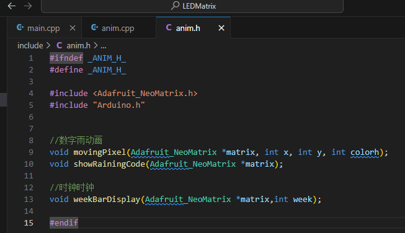The width and height of the screenshot is (405, 233).
Task: Click the colorh parameter with squiggle
Action: 365,152
